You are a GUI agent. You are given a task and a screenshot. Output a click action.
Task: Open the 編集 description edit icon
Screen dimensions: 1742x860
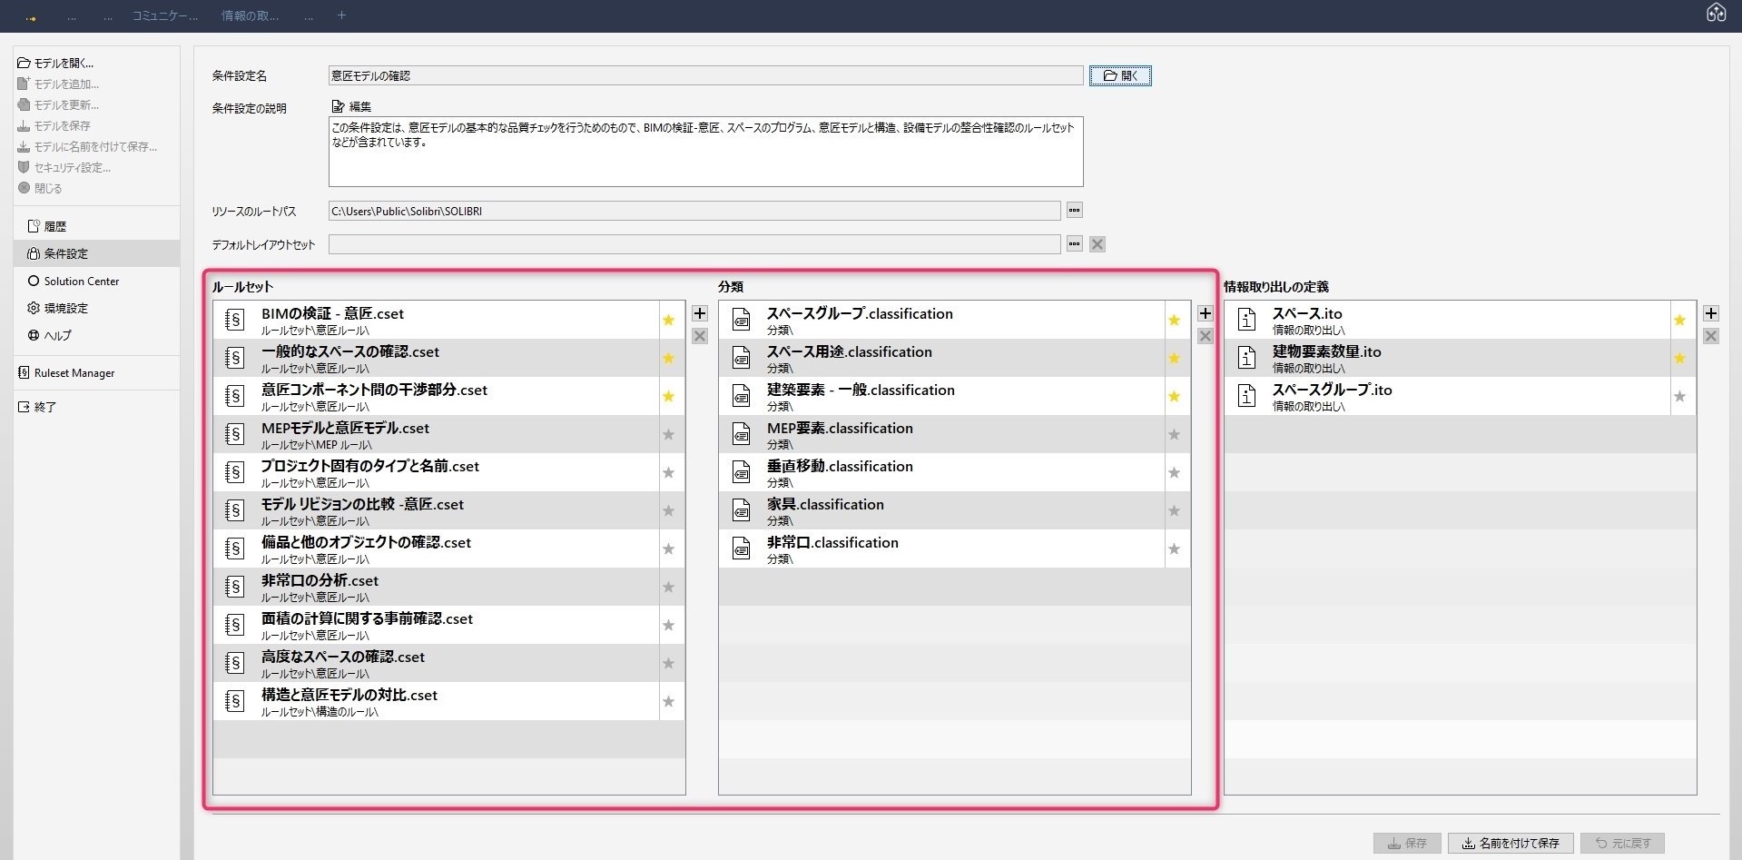pyautogui.click(x=339, y=106)
